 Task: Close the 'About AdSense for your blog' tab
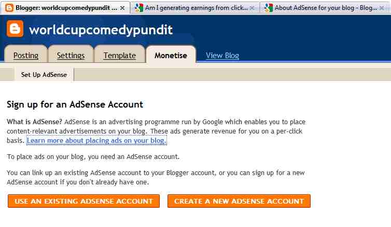pyautogui.click(x=382, y=8)
